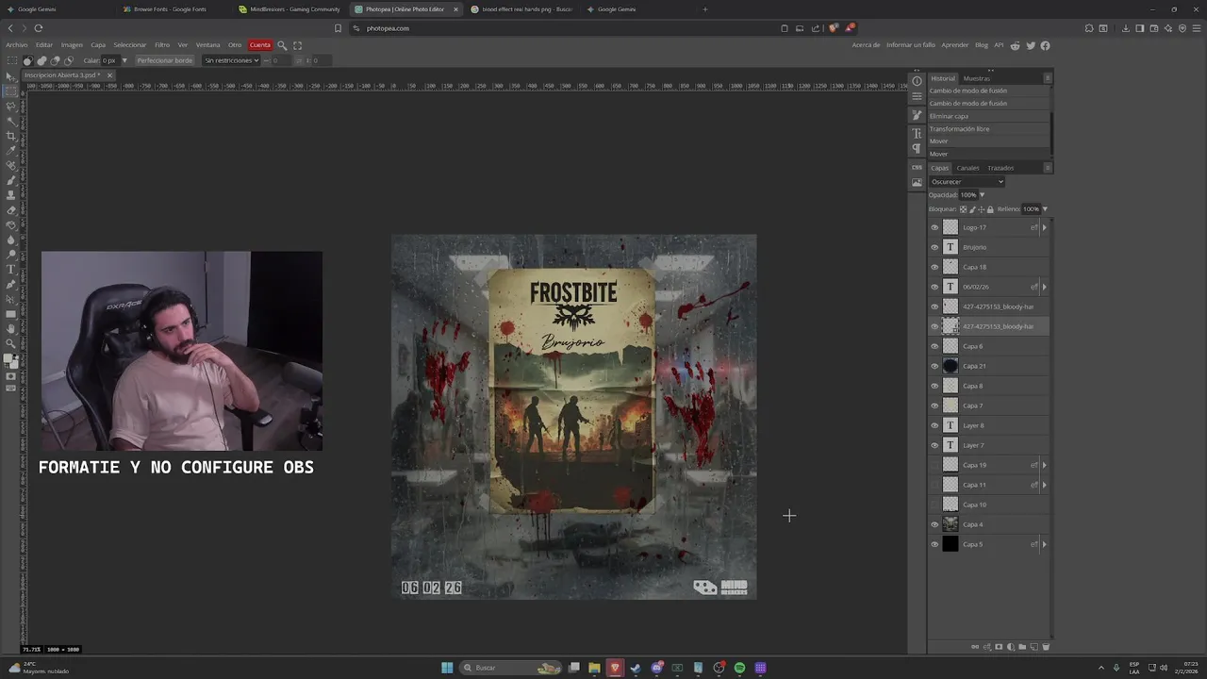
Task: Select the Zoom tool
Action: coord(11,343)
